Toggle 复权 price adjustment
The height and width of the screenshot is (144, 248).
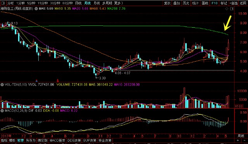(x=167, y=3)
